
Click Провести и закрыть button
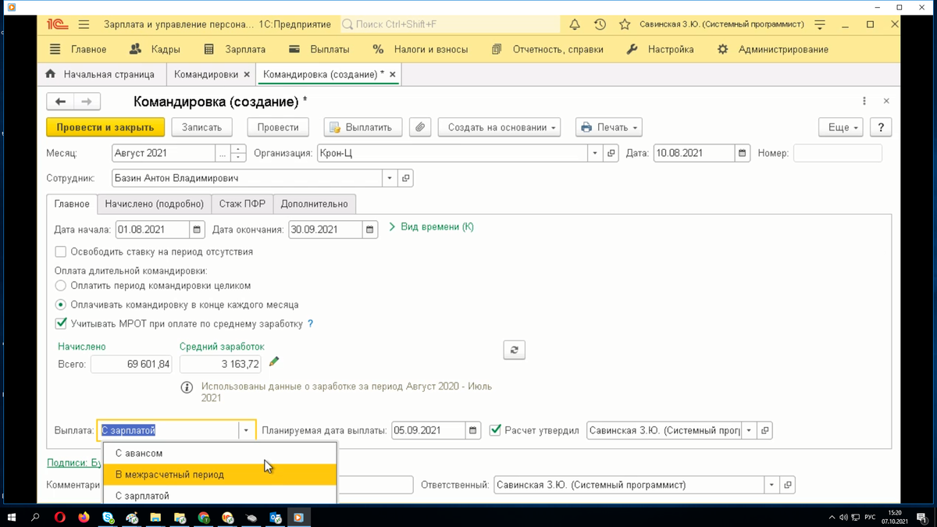tap(105, 127)
